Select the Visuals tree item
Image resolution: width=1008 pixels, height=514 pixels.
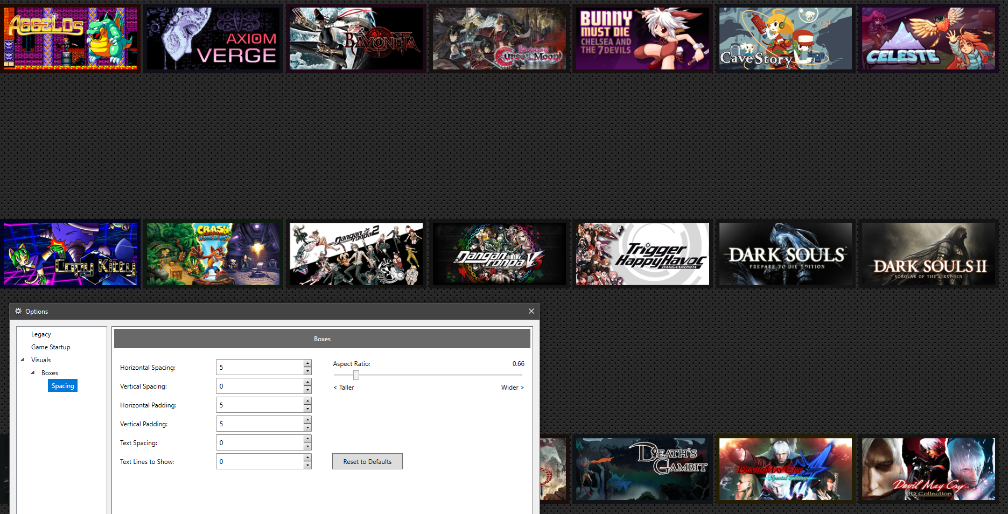coord(41,360)
